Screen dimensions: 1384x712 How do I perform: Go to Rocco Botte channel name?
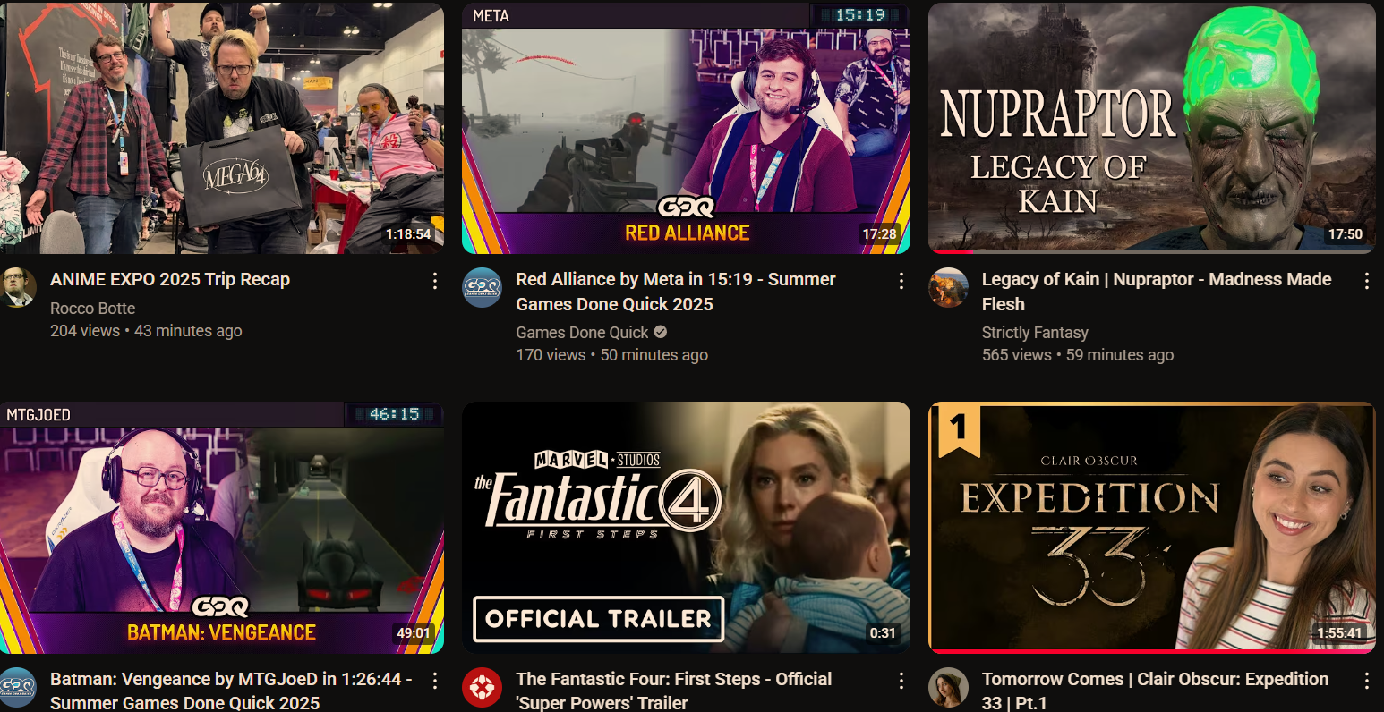tap(93, 309)
